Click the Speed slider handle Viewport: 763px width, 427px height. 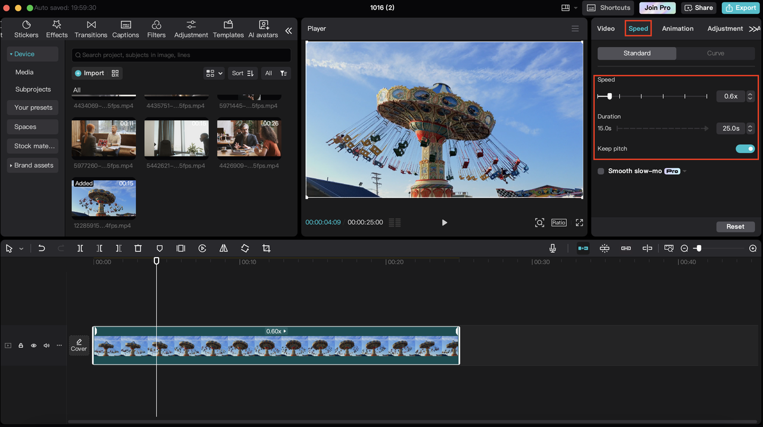(609, 96)
